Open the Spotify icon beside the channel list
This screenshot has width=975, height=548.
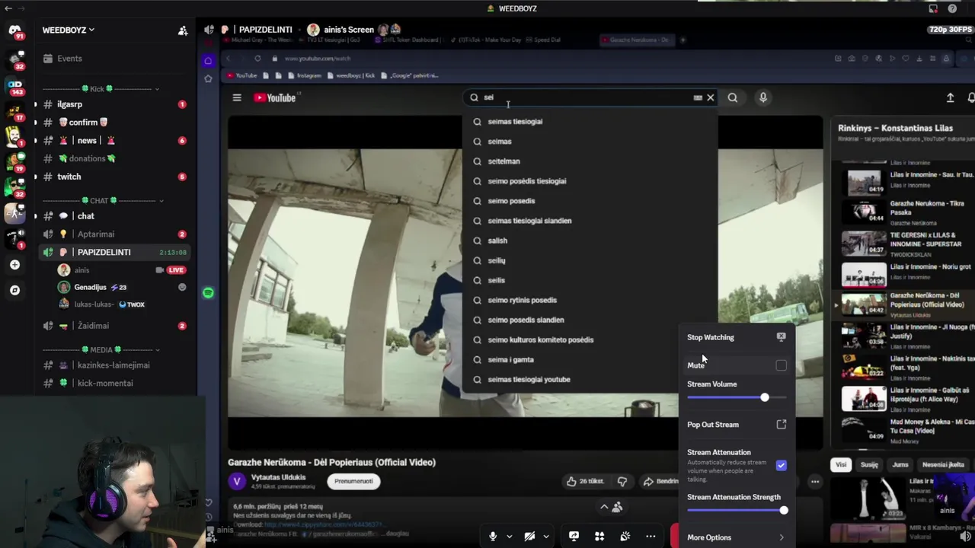pos(208,293)
